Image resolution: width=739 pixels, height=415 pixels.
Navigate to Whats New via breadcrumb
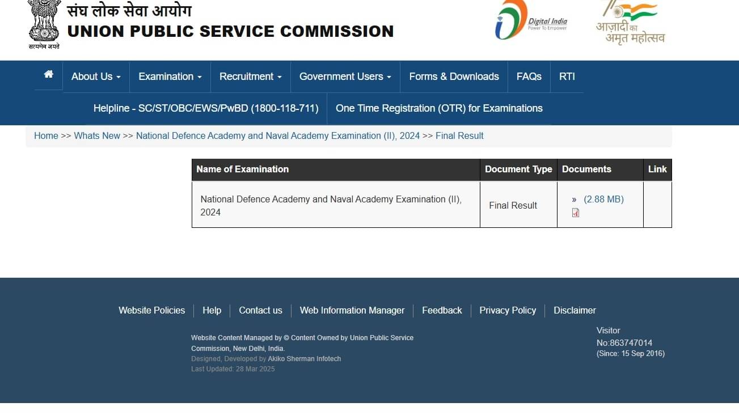[x=97, y=135]
